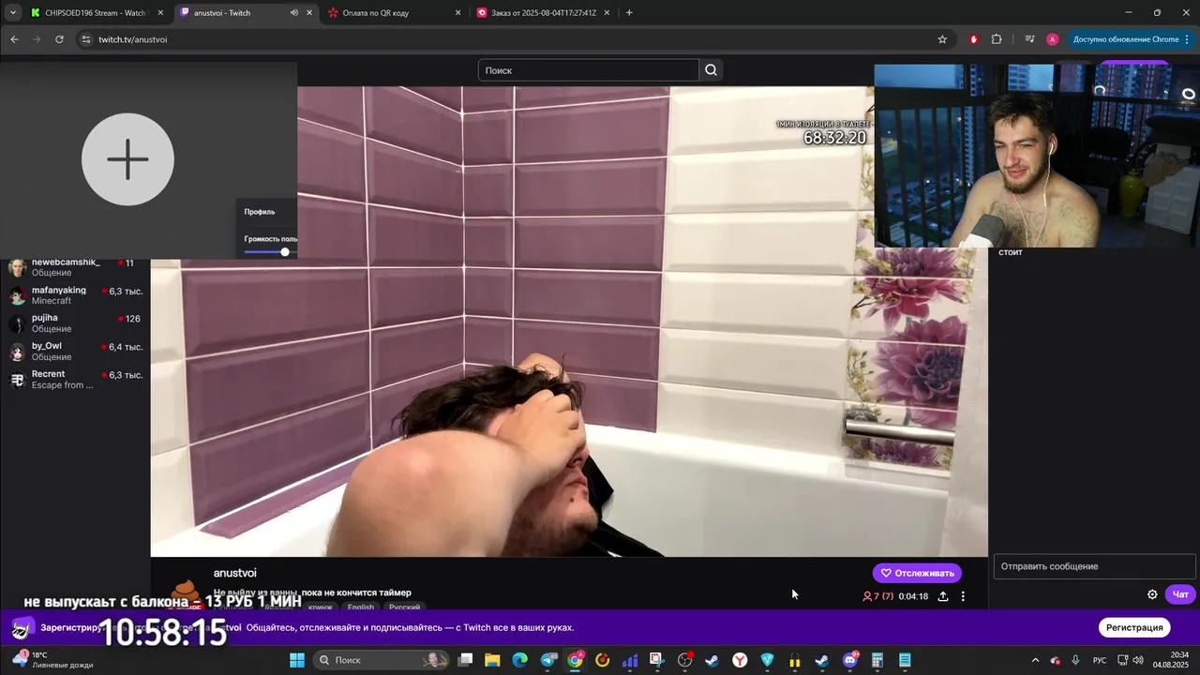The width and height of the screenshot is (1200, 675).
Task: Expand tab search dropdown arrow
Action: click(x=13, y=13)
